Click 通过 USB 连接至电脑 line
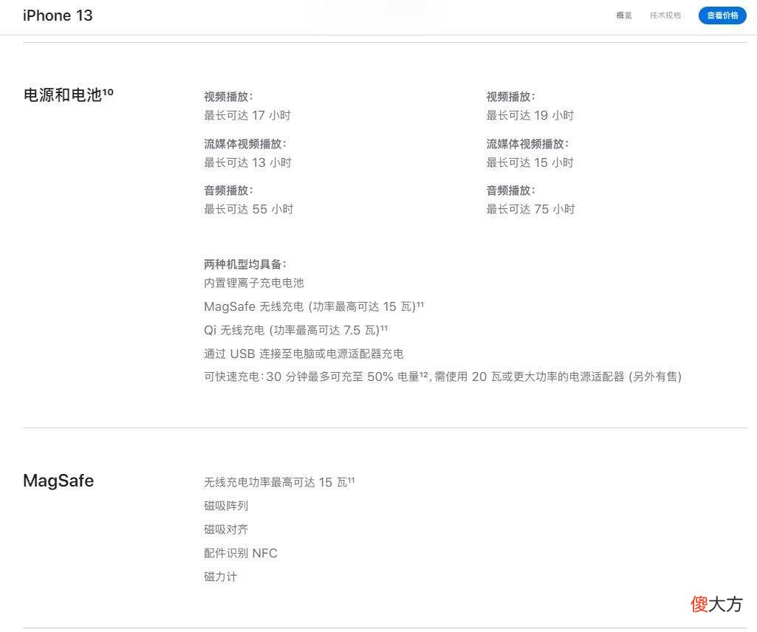This screenshot has height=632, width=757. 304,354
